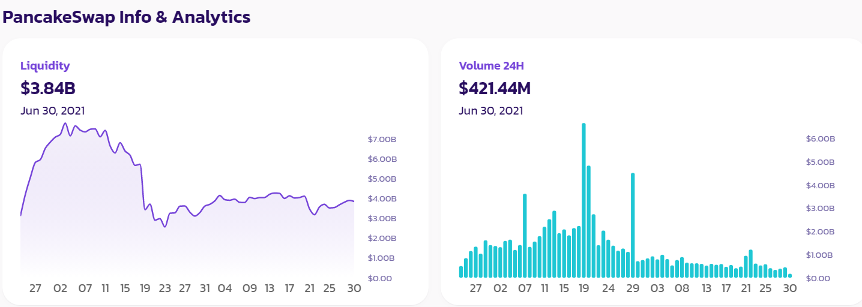
Task: Click the Liquidity chart title
Action: [x=45, y=66]
